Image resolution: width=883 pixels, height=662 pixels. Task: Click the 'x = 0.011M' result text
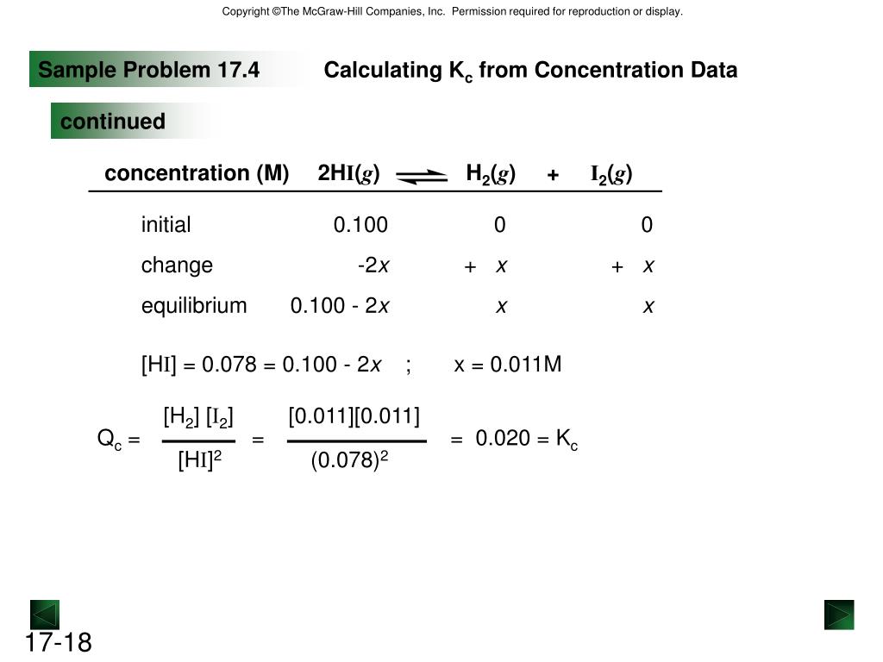[x=507, y=365]
